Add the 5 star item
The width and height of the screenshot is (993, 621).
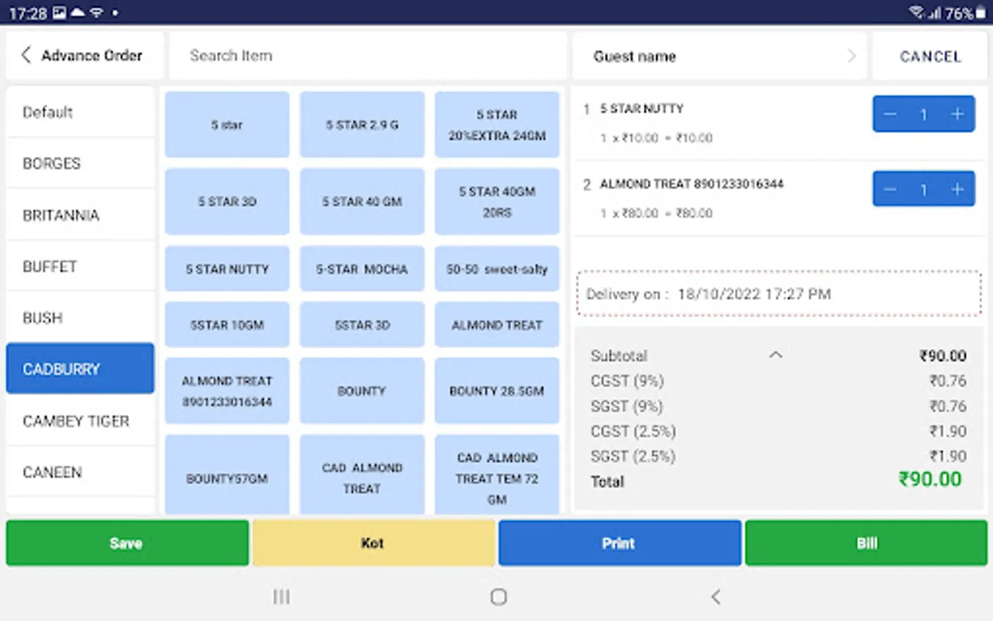(227, 125)
